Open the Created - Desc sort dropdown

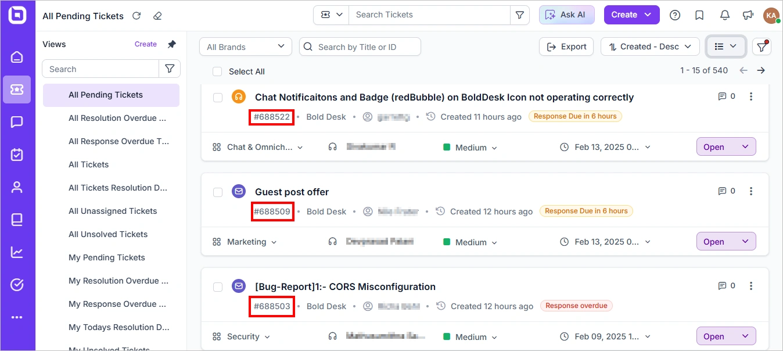pyautogui.click(x=649, y=46)
